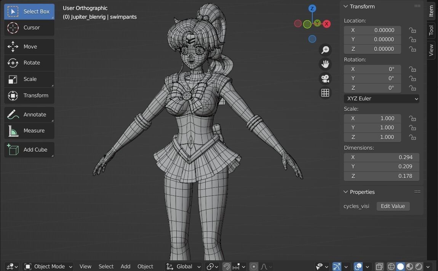Open the snapping options dropdown
This screenshot has width=438, height=271.
tap(239, 266)
